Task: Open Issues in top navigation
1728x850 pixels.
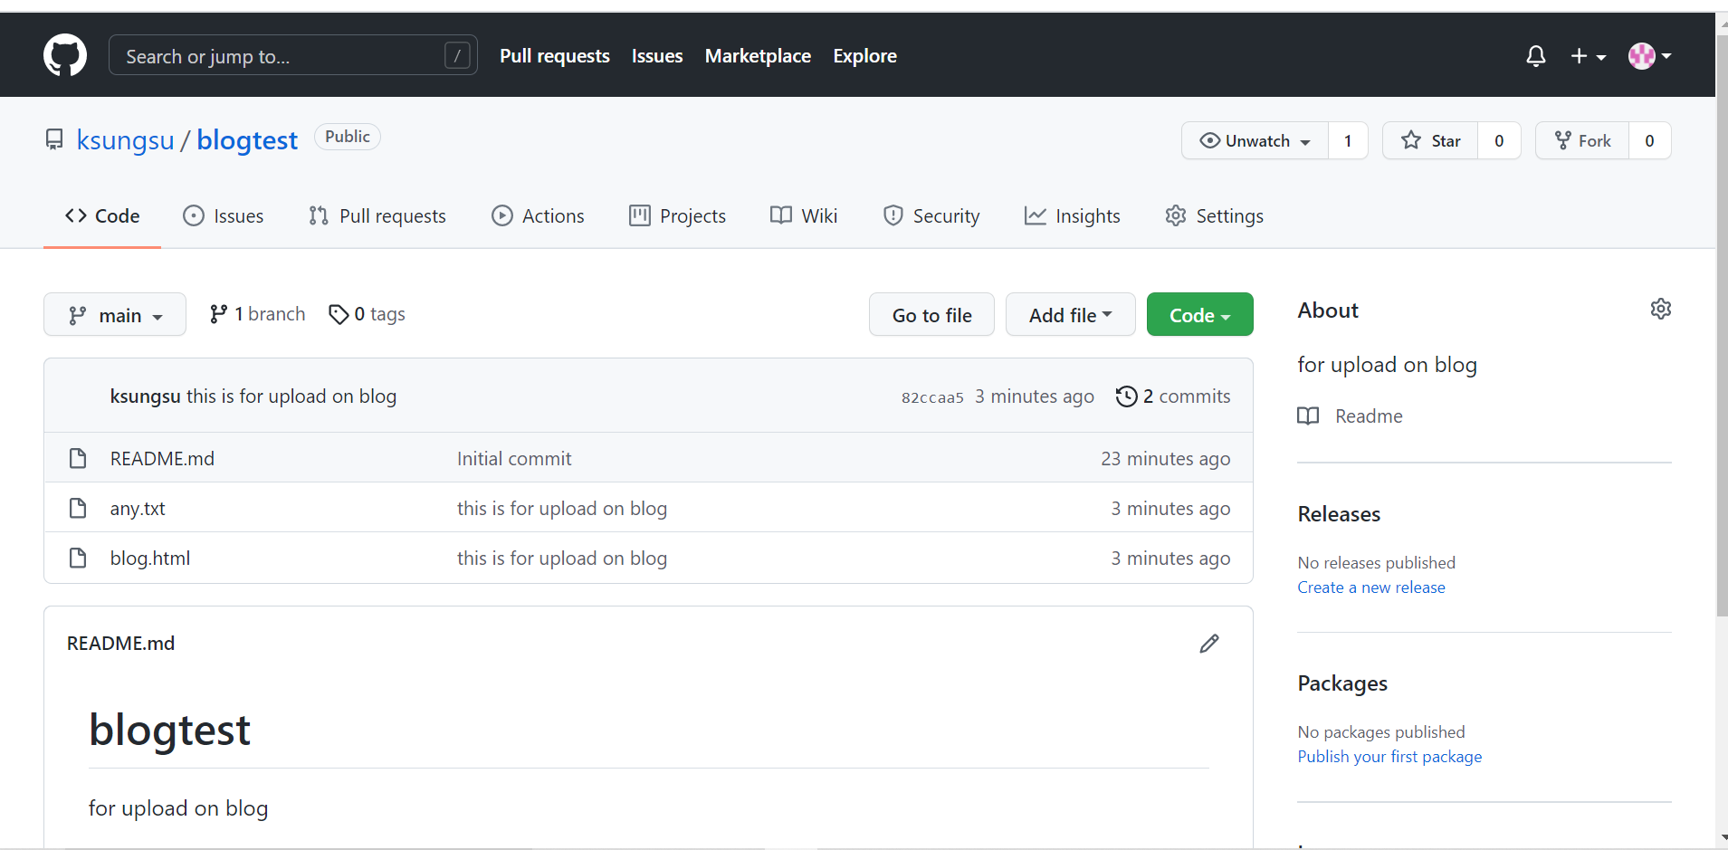Action: 657,56
